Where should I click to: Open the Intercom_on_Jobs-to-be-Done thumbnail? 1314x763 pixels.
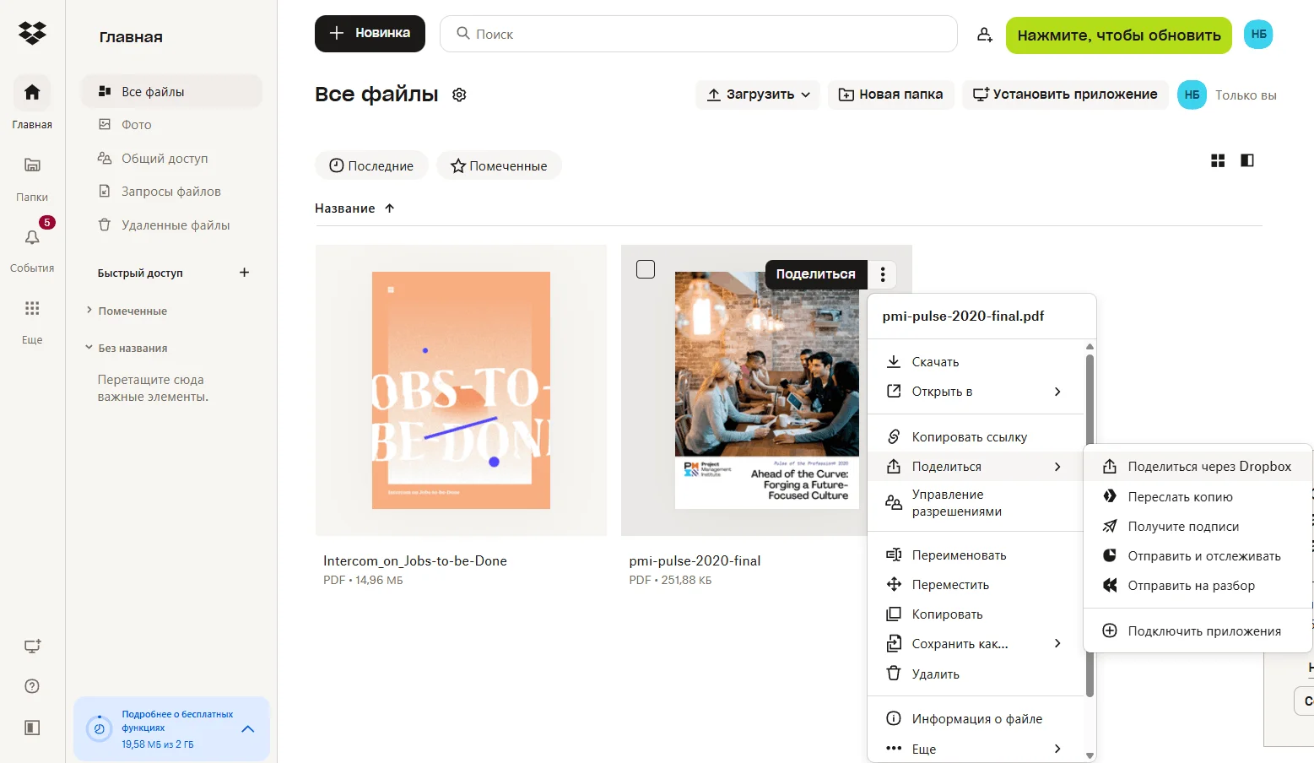pos(461,390)
